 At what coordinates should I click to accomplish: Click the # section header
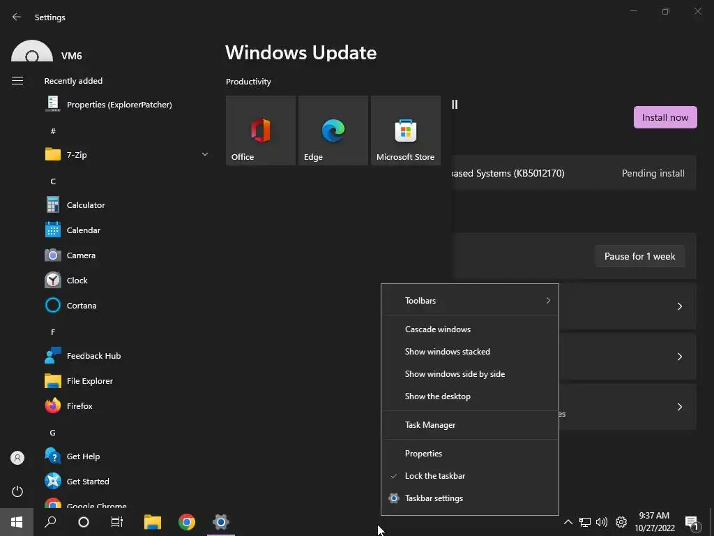tap(53, 131)
